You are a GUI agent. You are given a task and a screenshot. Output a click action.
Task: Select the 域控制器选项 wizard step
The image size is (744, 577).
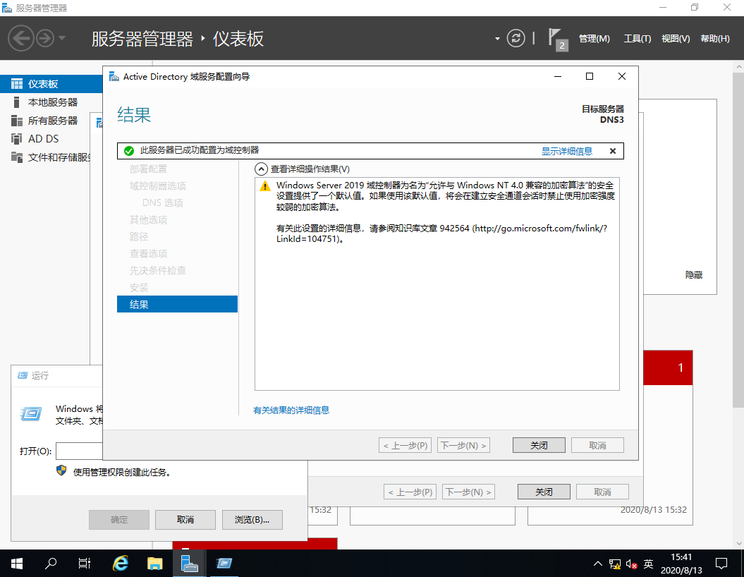point(157,186)
